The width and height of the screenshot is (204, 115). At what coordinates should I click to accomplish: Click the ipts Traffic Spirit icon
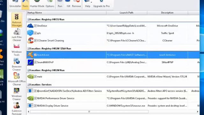click(30, 33)
